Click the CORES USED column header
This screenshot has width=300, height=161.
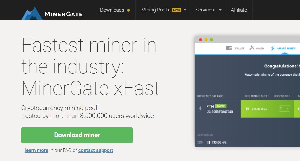[x=282, y=96]
